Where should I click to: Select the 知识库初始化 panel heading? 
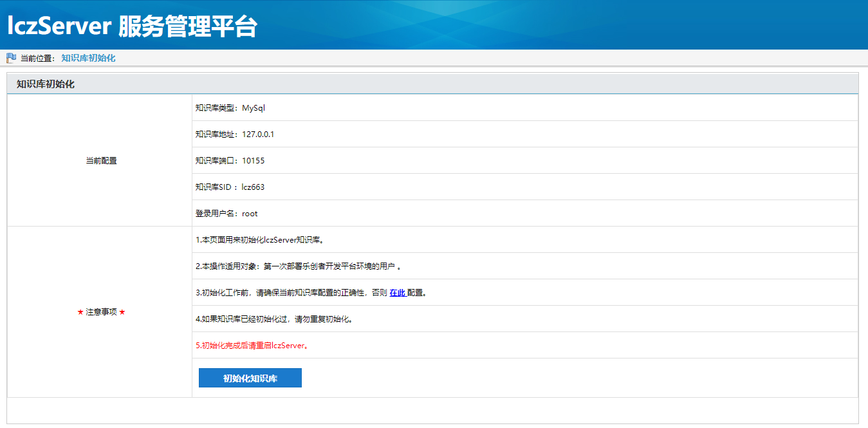pos(46,84)
